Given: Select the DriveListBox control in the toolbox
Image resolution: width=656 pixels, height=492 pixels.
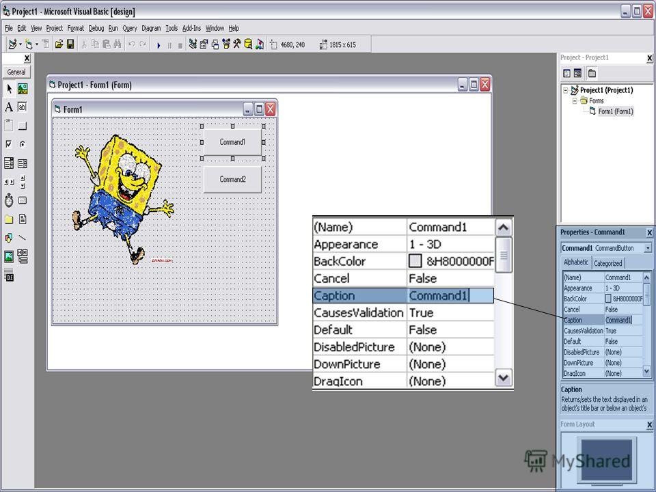Looking at the screenshot, I should pos(23,200).
